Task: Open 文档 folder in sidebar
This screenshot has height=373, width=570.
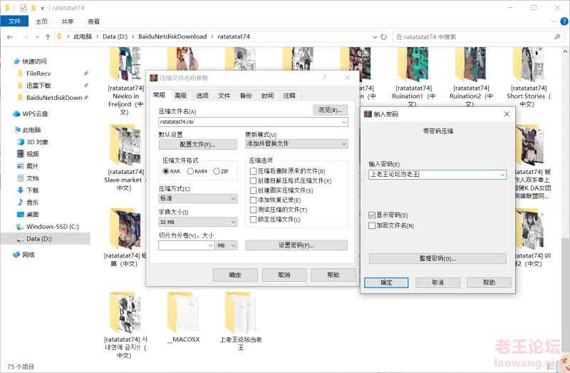Action: pos(32,178)
